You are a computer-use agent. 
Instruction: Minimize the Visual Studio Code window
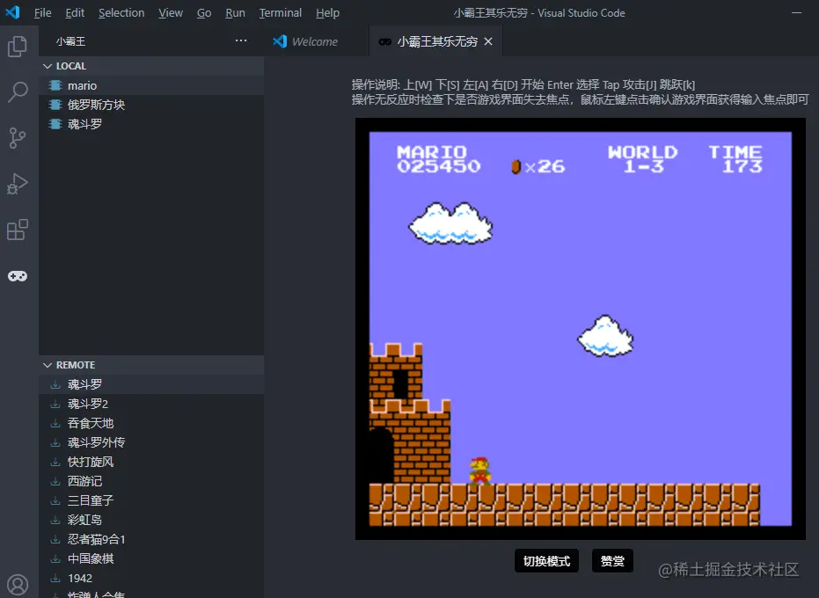pyautogui.click(x=796, y=12)
